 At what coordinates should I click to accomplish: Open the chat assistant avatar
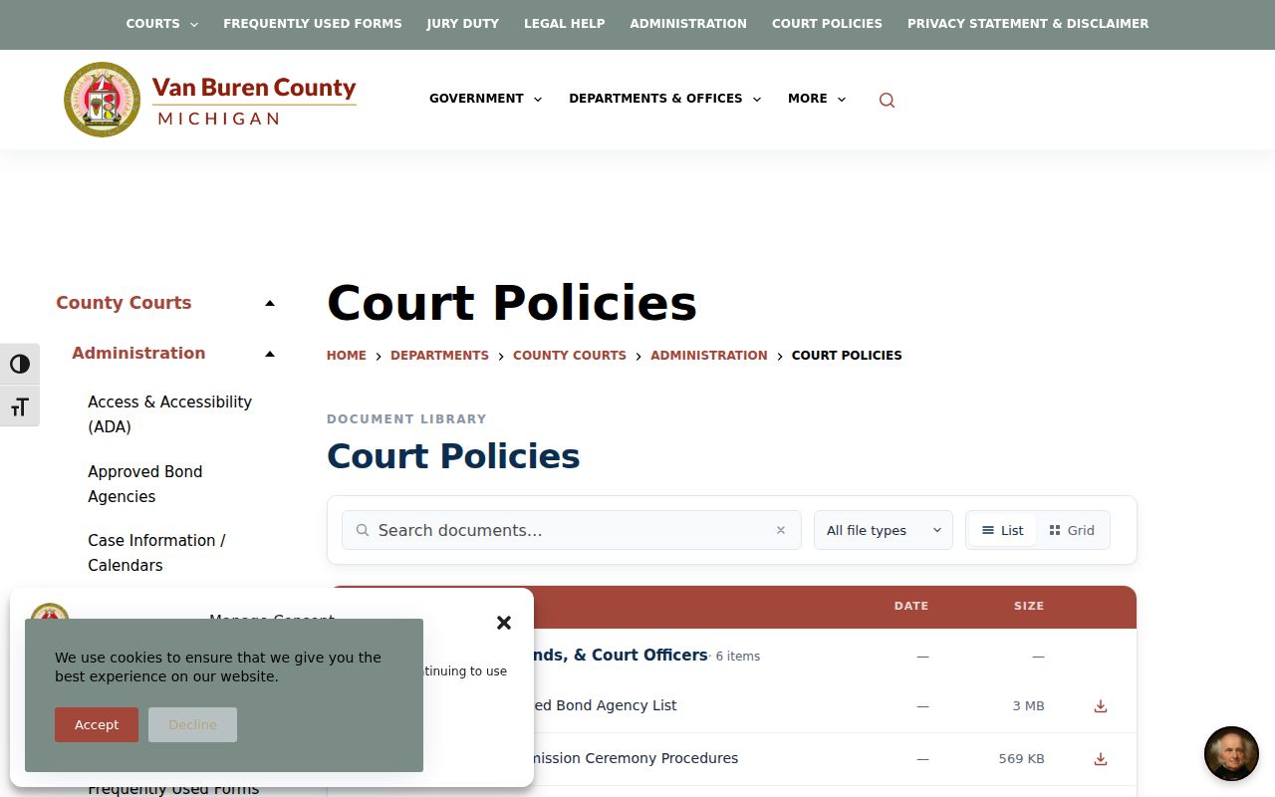(1231, 753)
